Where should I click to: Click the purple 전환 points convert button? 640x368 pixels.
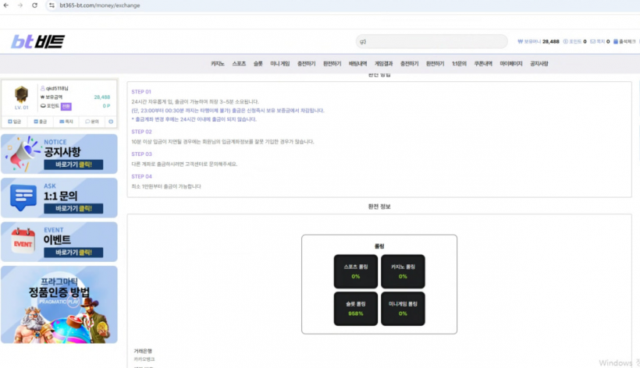click(x=66, y=106)
